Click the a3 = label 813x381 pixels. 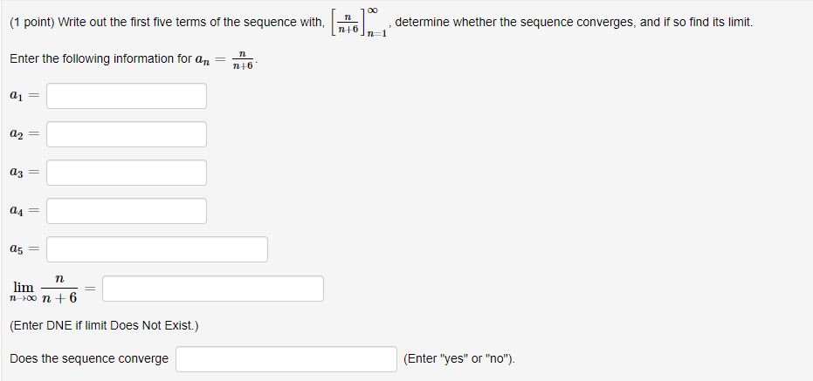[x=24, y=173]
